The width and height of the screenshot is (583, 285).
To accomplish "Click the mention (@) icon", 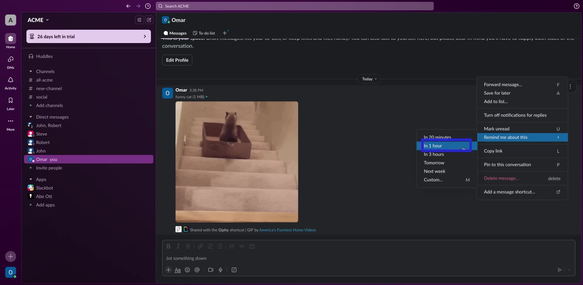I will pos(197,270).
